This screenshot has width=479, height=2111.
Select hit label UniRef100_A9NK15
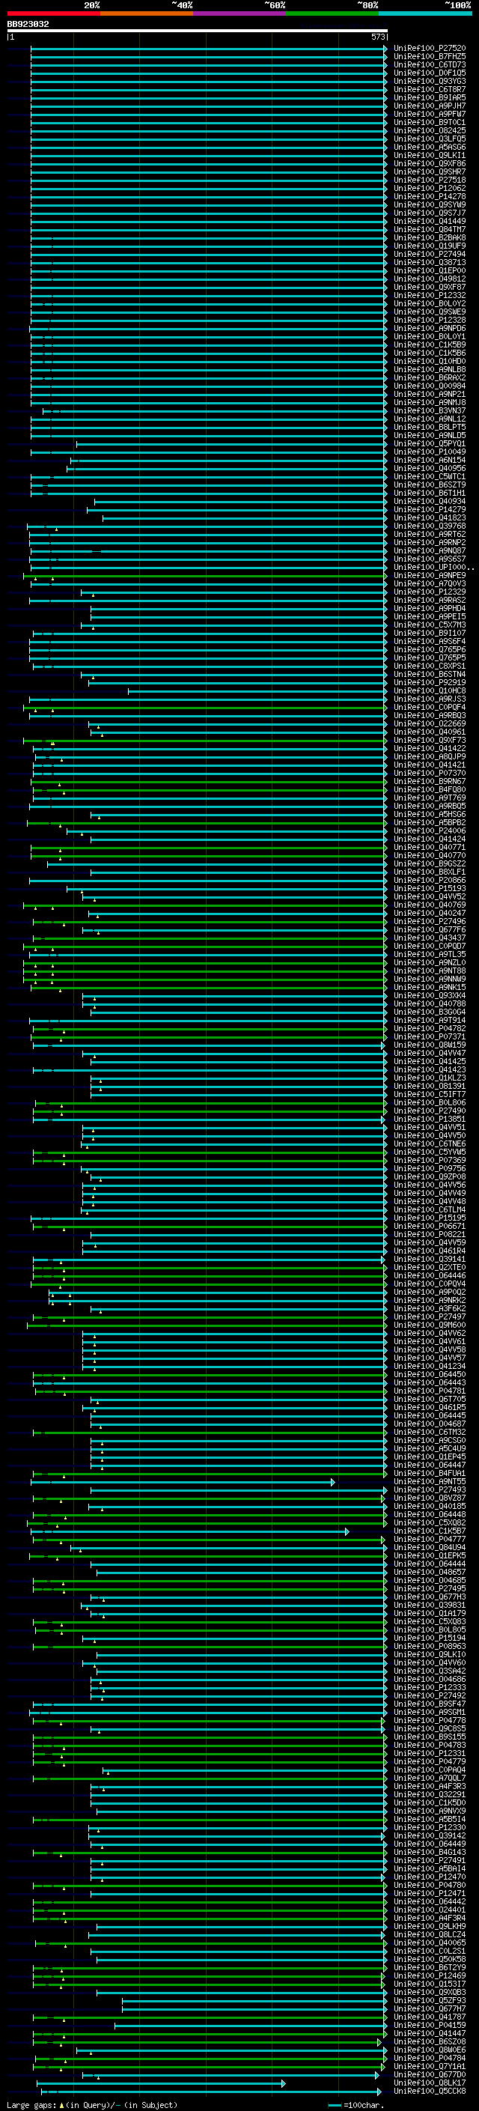coord(430,988)
